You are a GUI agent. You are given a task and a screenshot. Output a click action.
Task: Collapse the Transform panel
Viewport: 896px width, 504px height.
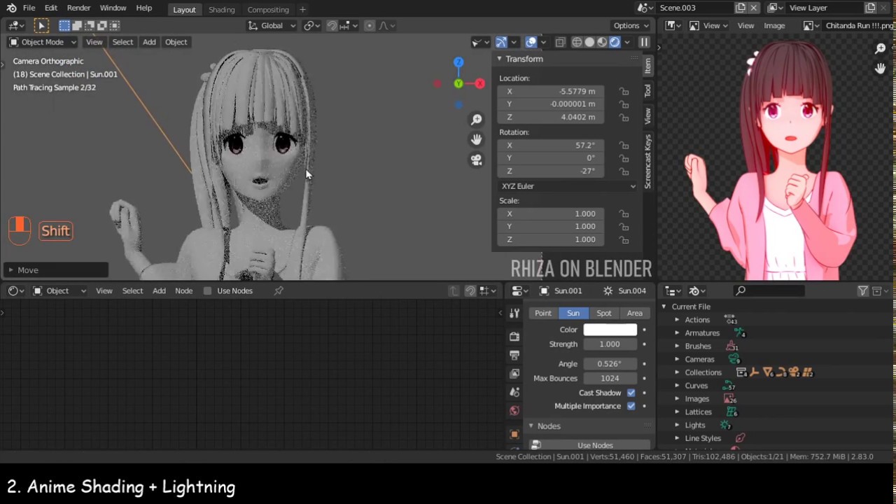499,59
